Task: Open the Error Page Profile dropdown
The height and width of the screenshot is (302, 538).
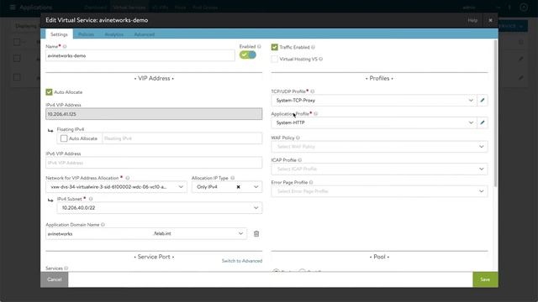Action: [x=482, y=191]
